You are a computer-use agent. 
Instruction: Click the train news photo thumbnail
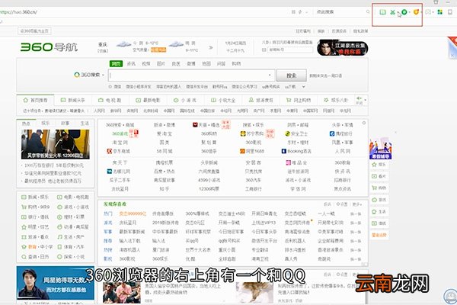pyautogui.click(x=56, y=144)
